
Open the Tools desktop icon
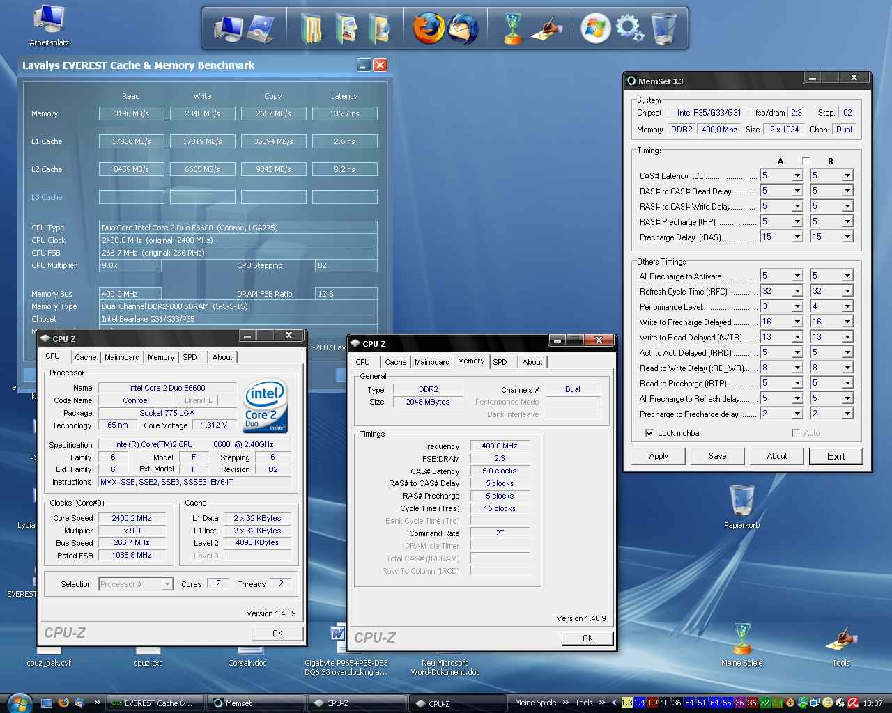click(x=841, y=645)
